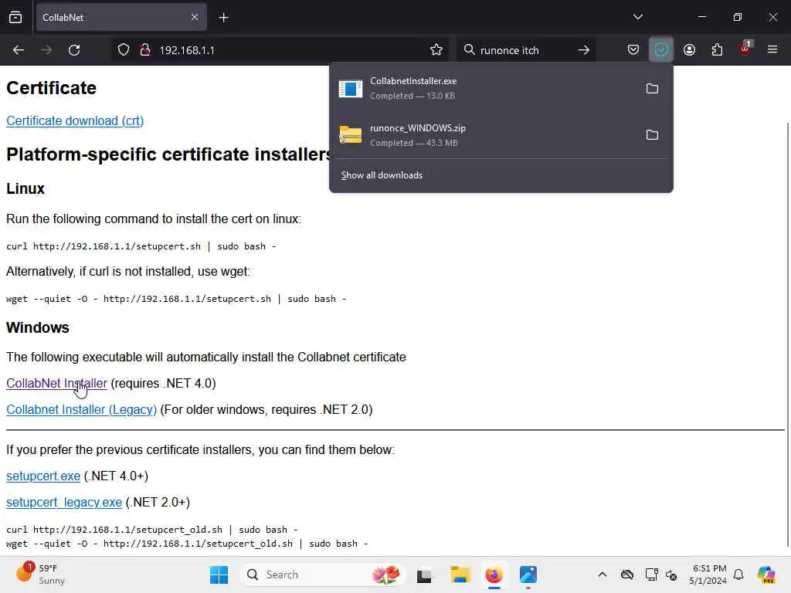This screenshot has width=791, height=593.
Task: Toggle the downloads panel button
Action: pos(661,50)
